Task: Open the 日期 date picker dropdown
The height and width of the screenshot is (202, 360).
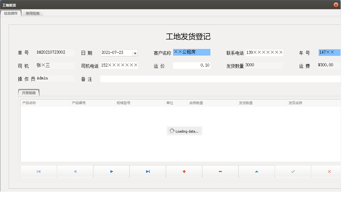Action: 135,53
